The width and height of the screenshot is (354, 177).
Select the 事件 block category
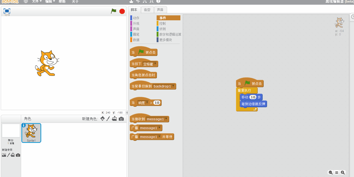168,18
